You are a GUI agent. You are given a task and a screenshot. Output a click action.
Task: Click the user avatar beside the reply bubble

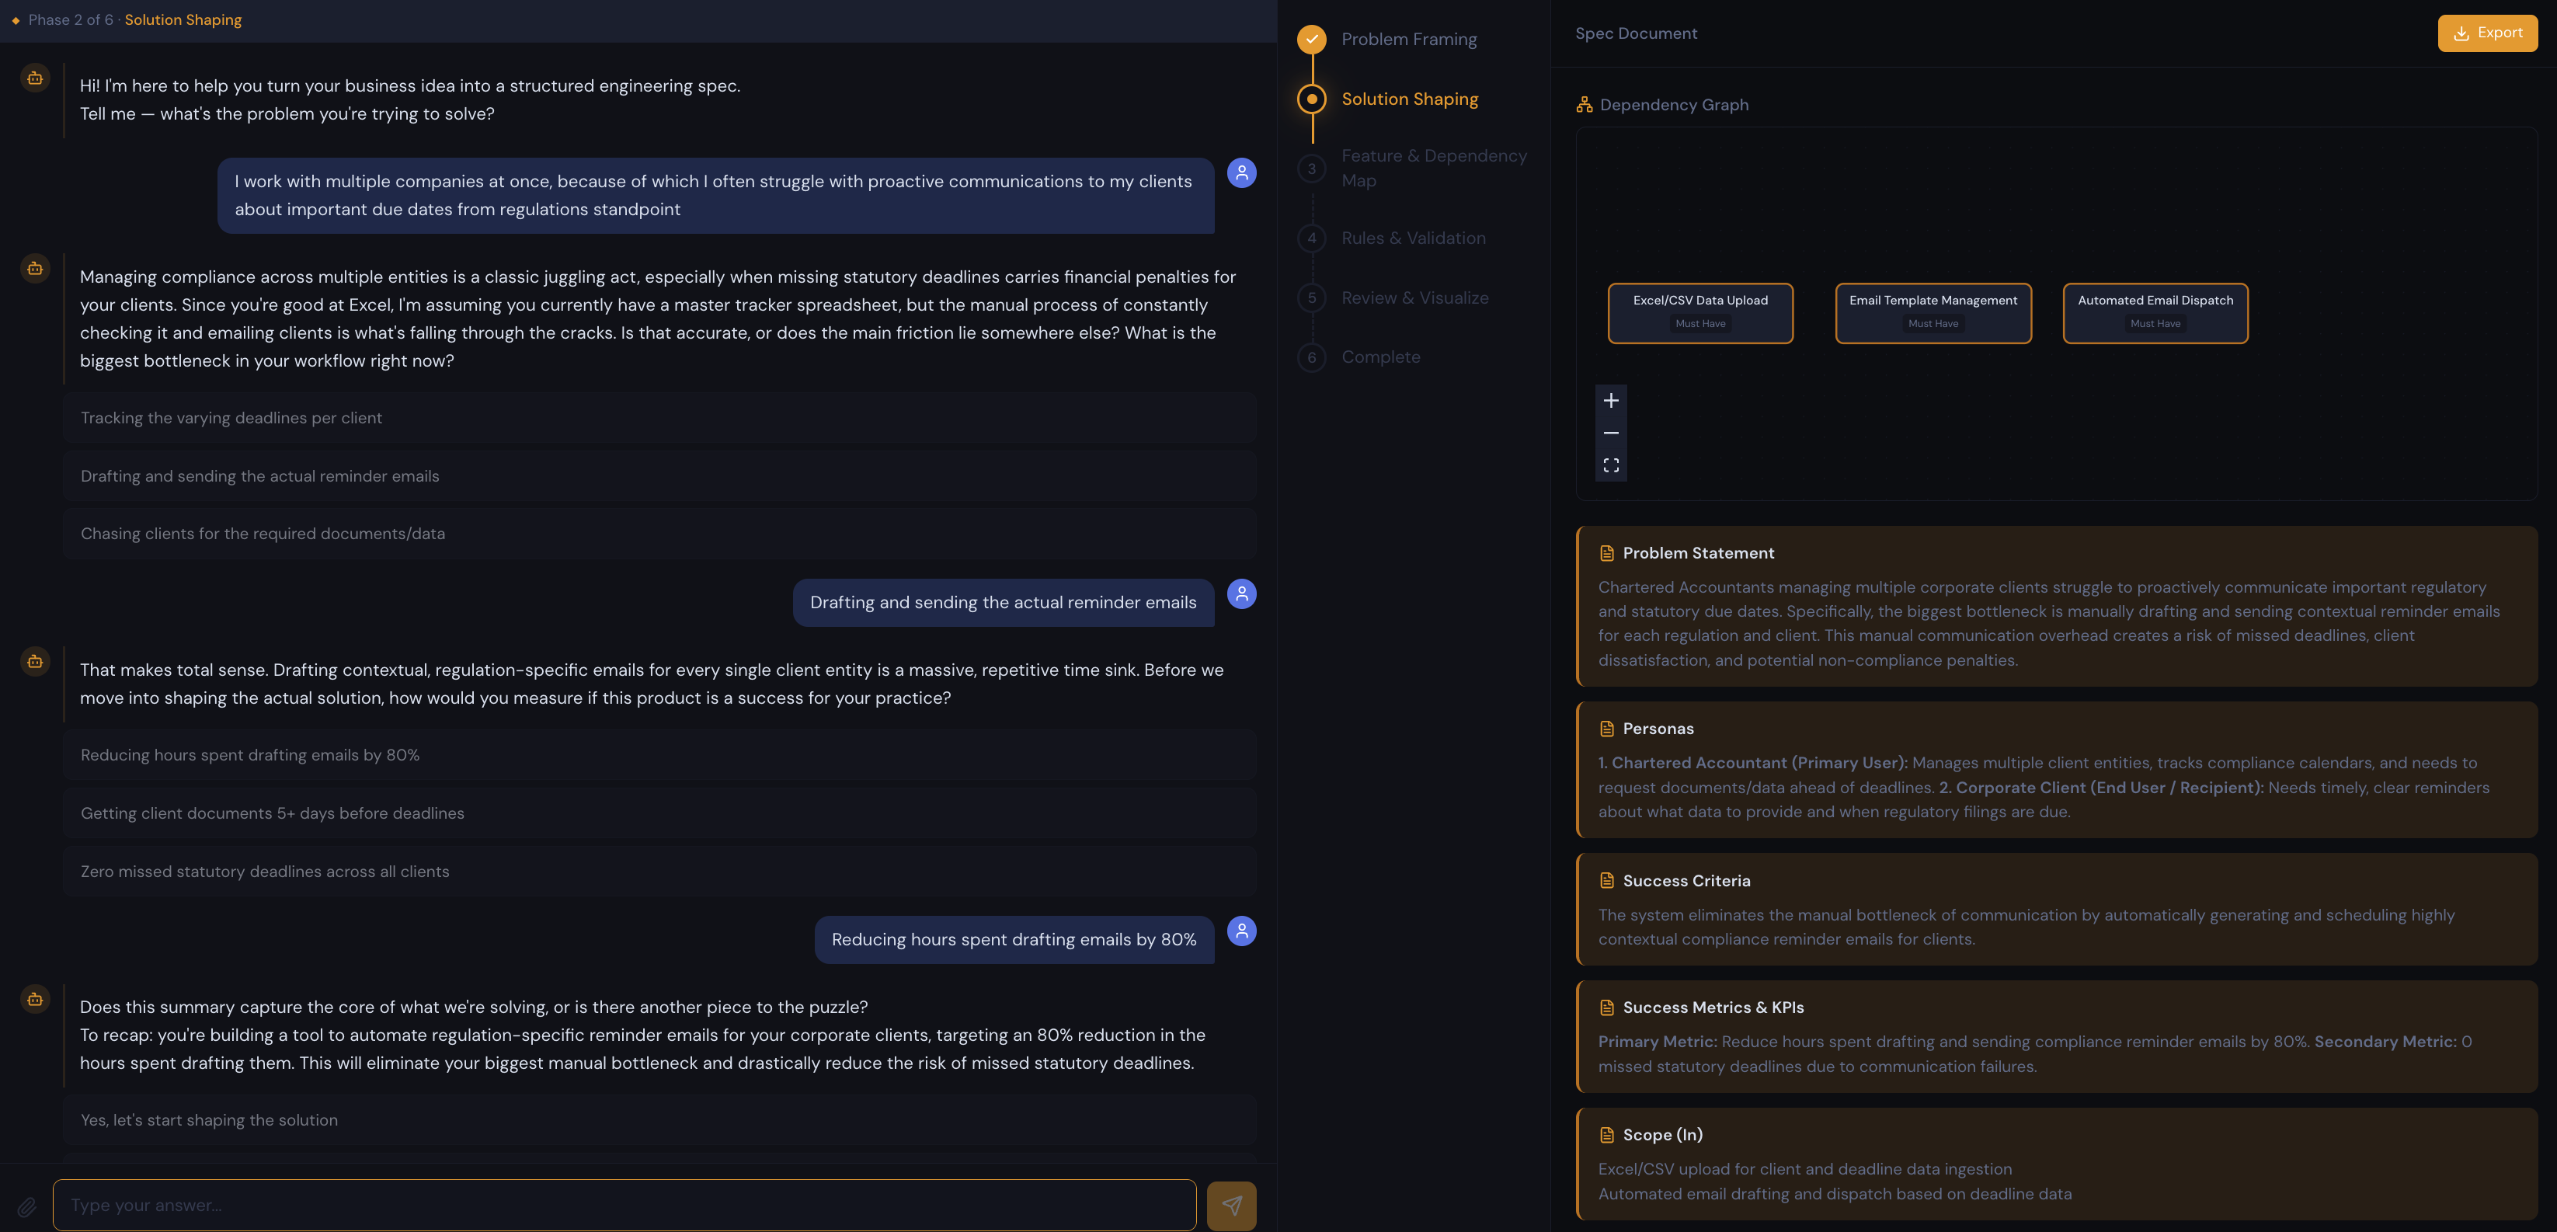(x=1240, y=172)
